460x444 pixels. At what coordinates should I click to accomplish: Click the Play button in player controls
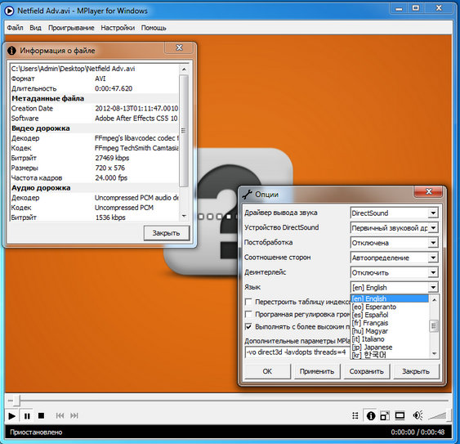11,416
